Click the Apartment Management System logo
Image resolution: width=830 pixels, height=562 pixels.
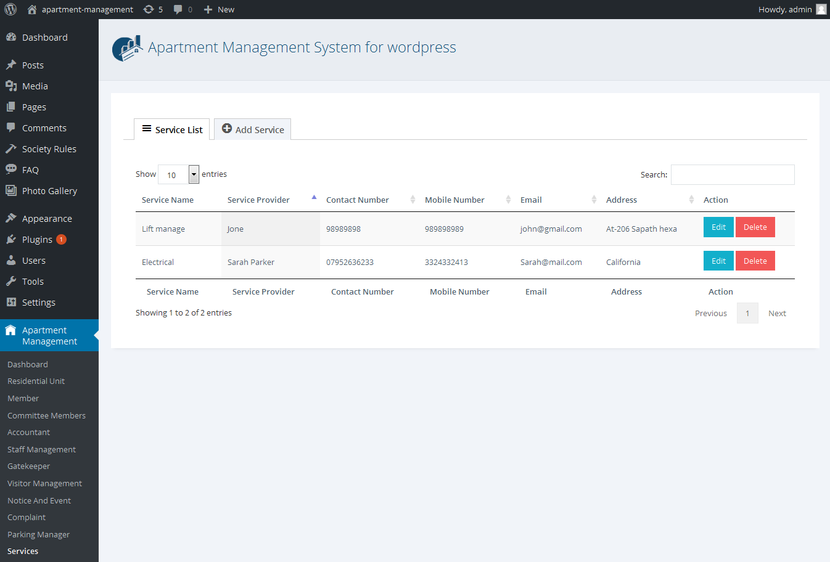[x=127, y=49]
